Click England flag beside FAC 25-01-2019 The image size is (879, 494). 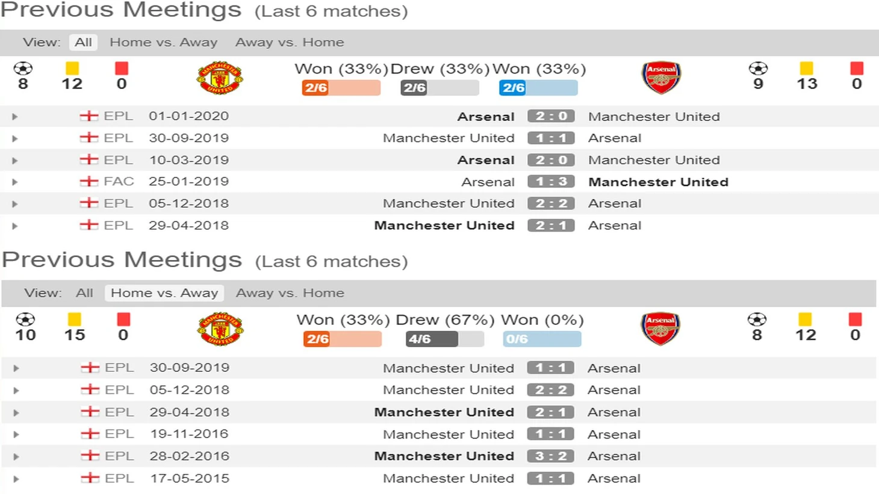pyautogui.click(x=89, y=181)
